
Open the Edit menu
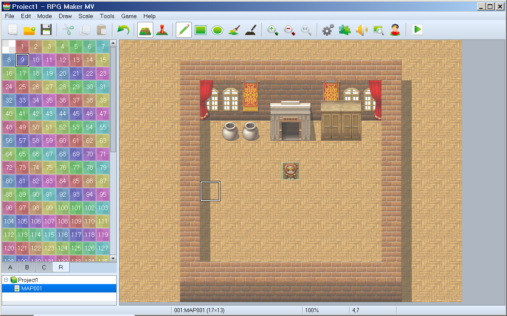click(26, 16)
